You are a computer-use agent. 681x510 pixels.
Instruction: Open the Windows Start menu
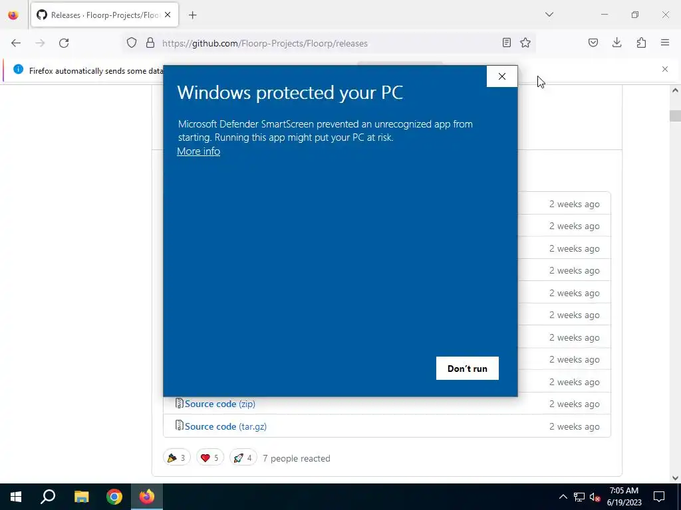click(16, 497)
